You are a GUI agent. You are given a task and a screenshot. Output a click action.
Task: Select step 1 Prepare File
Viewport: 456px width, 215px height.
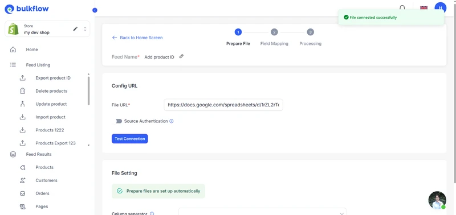pyautogui.click(x=238, y=37)
